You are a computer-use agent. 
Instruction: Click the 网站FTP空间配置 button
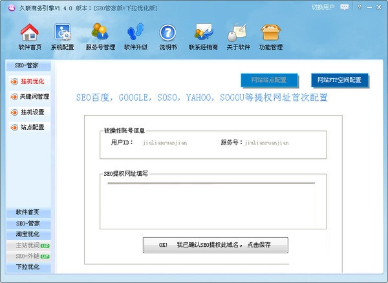339,80
